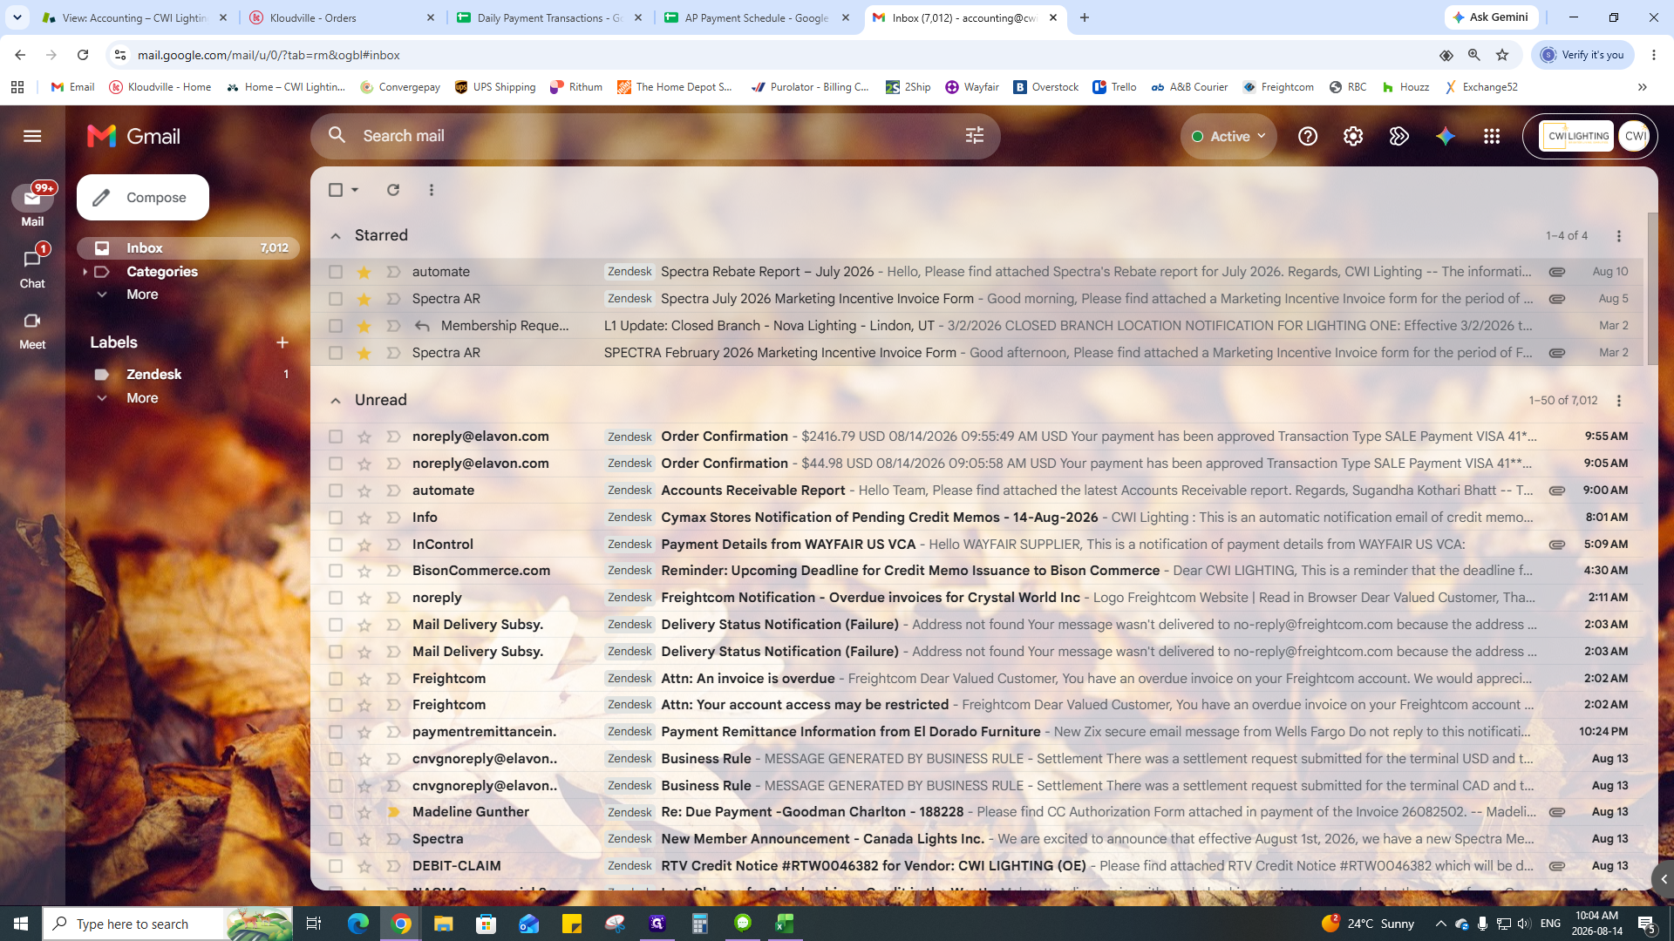This screenshot has width=1674, height=941.
Task: Collapse the Unread section
Action: [336, 400]
